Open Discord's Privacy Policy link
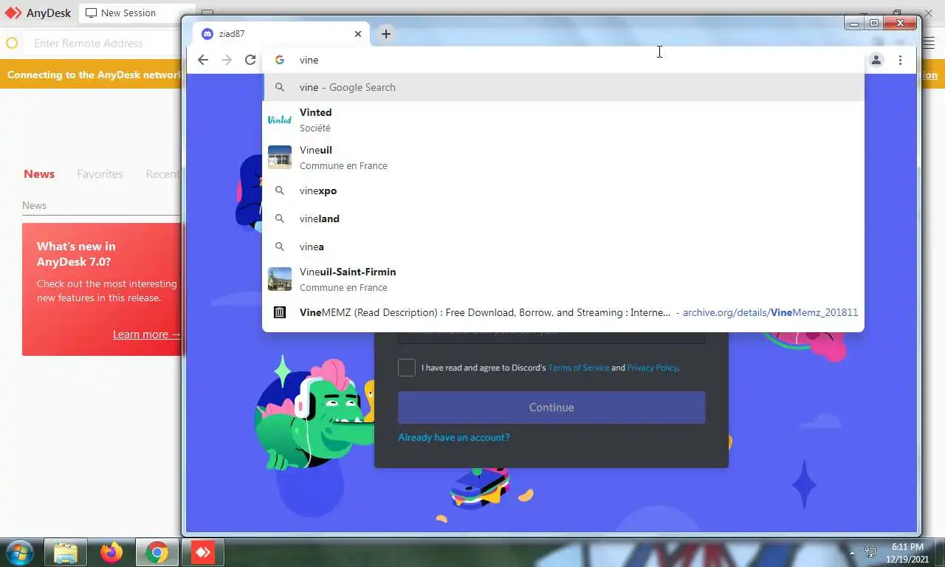The height and width of the screenshot is (567, 945). click(652, 368)
